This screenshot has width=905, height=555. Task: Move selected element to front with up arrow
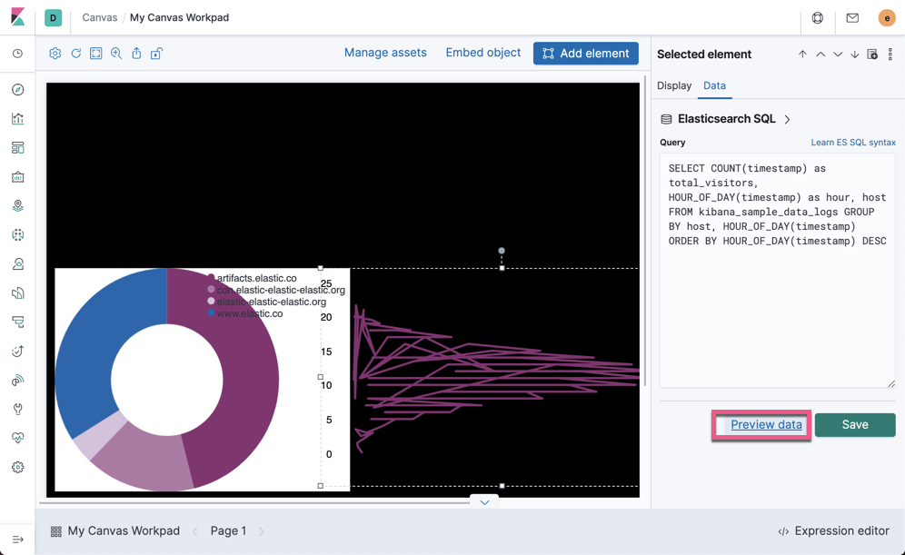click(x=802, y=55)
